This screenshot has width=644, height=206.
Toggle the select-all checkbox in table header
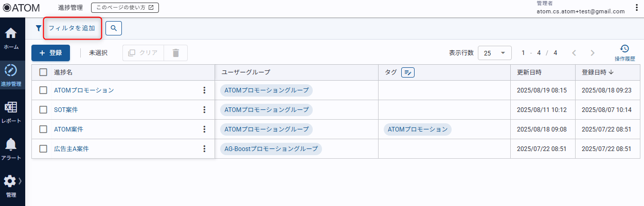pyautogui.click(x=43, y=72)
